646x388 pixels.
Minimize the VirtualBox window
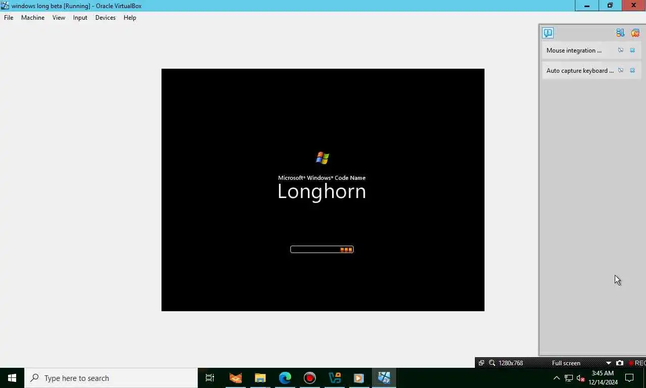point(587,6)
